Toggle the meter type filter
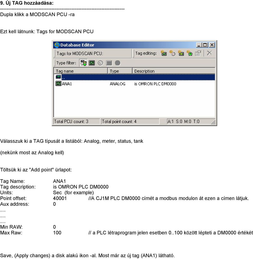 [x=100, y=63]
